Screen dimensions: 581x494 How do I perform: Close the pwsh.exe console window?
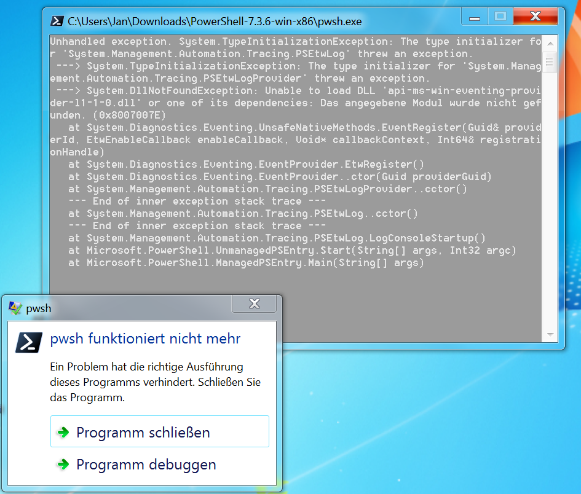pos(534,16)
